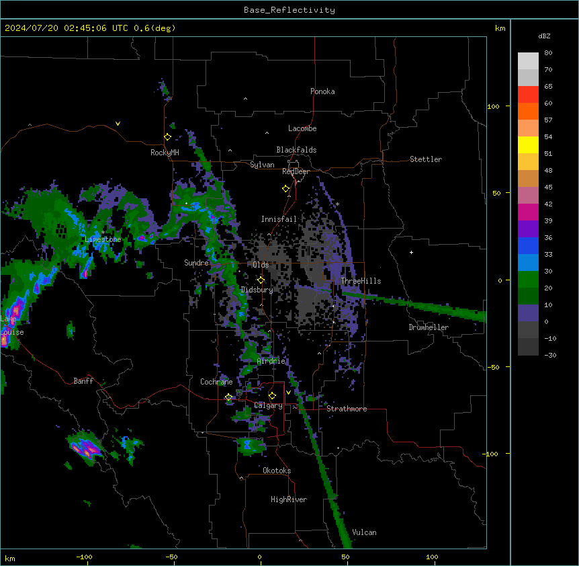Click the 50 tick on horizontal axis

click(x=345, y=557)
